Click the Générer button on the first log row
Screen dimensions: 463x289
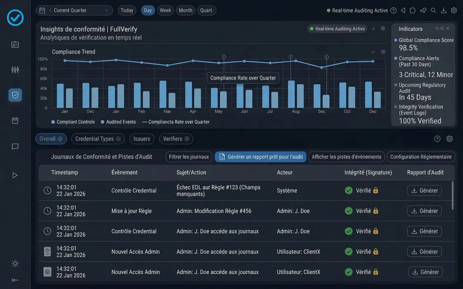point(425,190)
